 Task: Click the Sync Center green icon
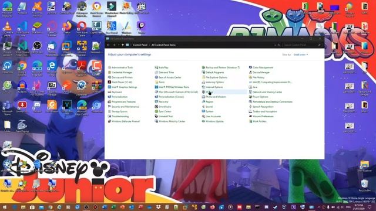click(156, 111)
